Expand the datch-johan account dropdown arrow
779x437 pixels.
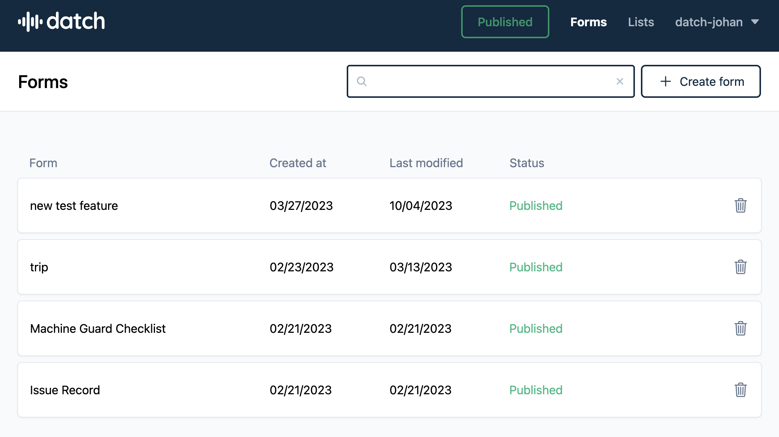click(x=755, y=22)
